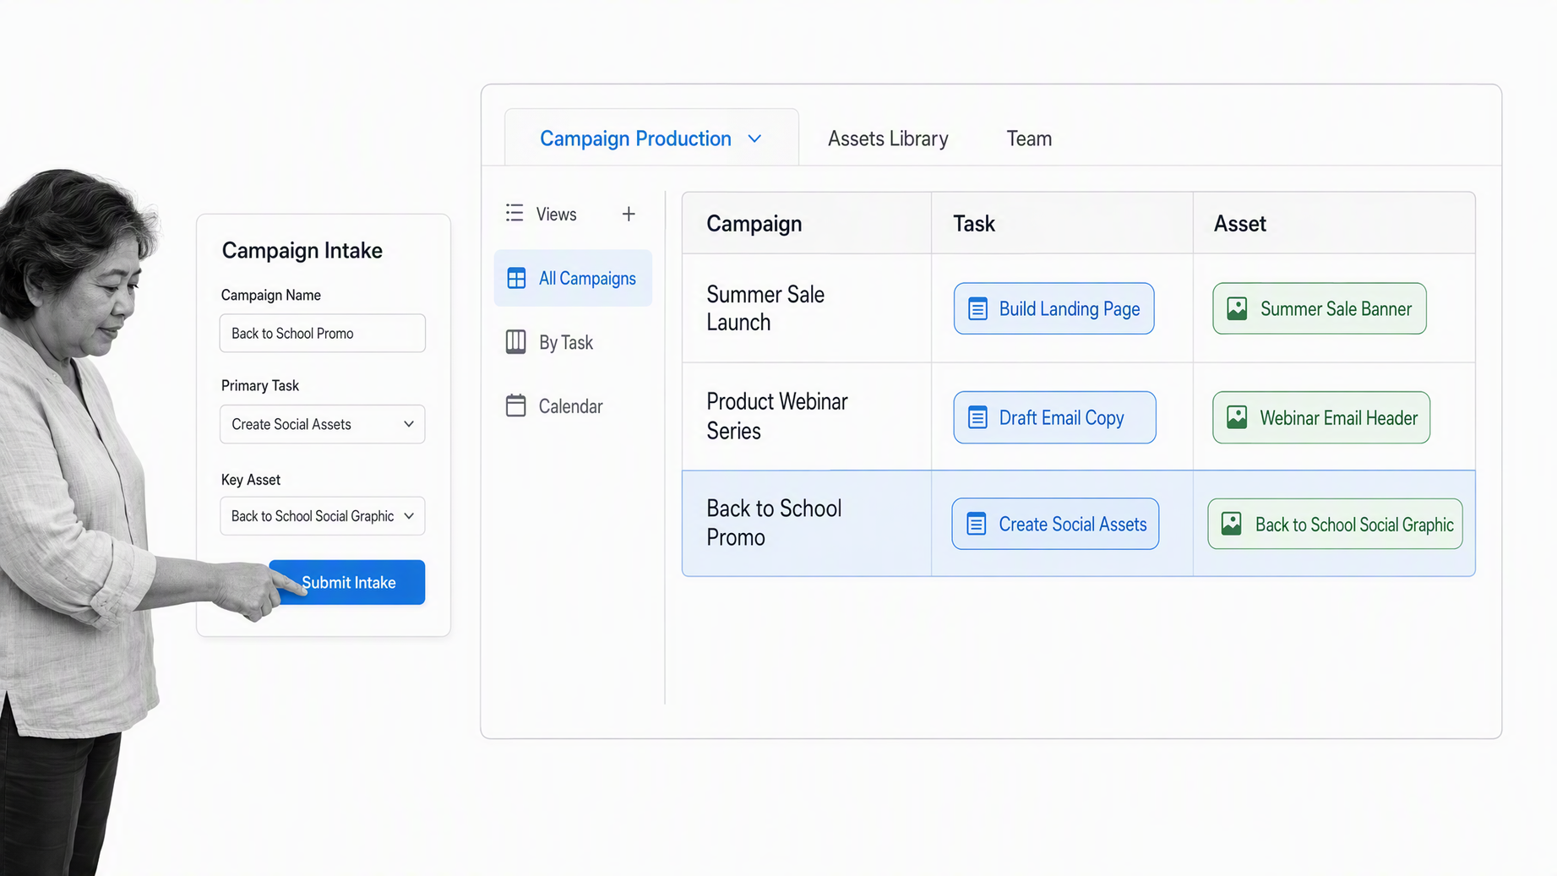Expand the Campaign Production tab chevron
Screen dimensions: 1557x876
pos(754,139)
